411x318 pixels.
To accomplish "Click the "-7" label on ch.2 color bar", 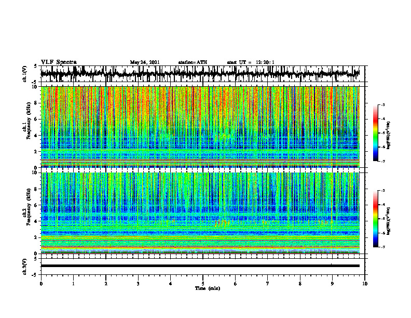I will (382, 247).
